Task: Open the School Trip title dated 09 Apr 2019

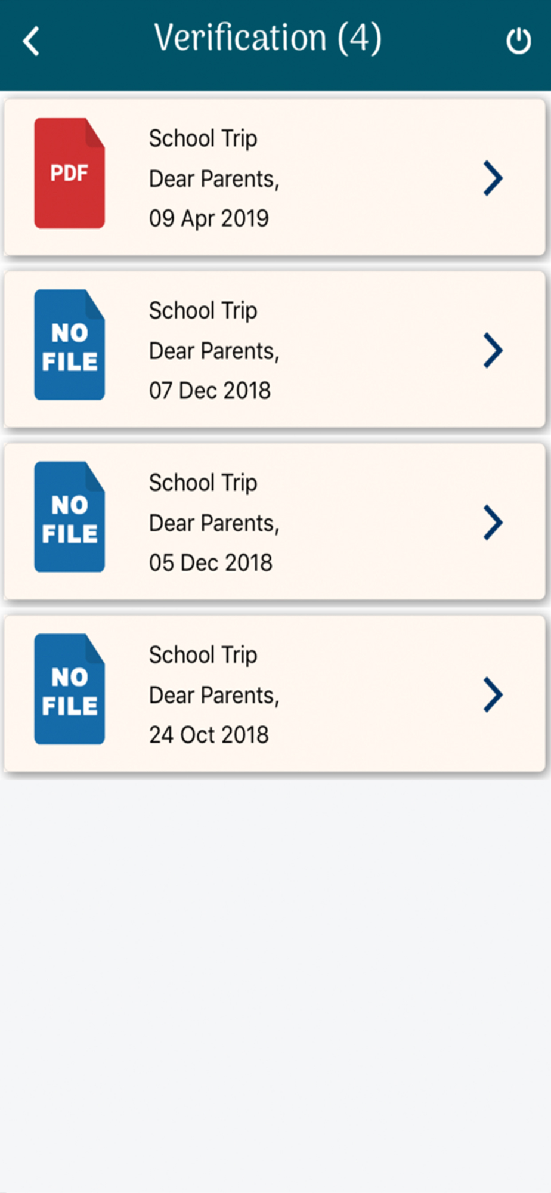Action: click(x=203, y=138)
